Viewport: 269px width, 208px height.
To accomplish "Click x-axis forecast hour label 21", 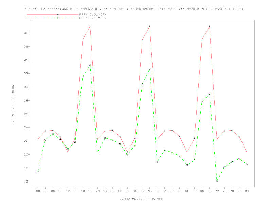I will point(90,191).
